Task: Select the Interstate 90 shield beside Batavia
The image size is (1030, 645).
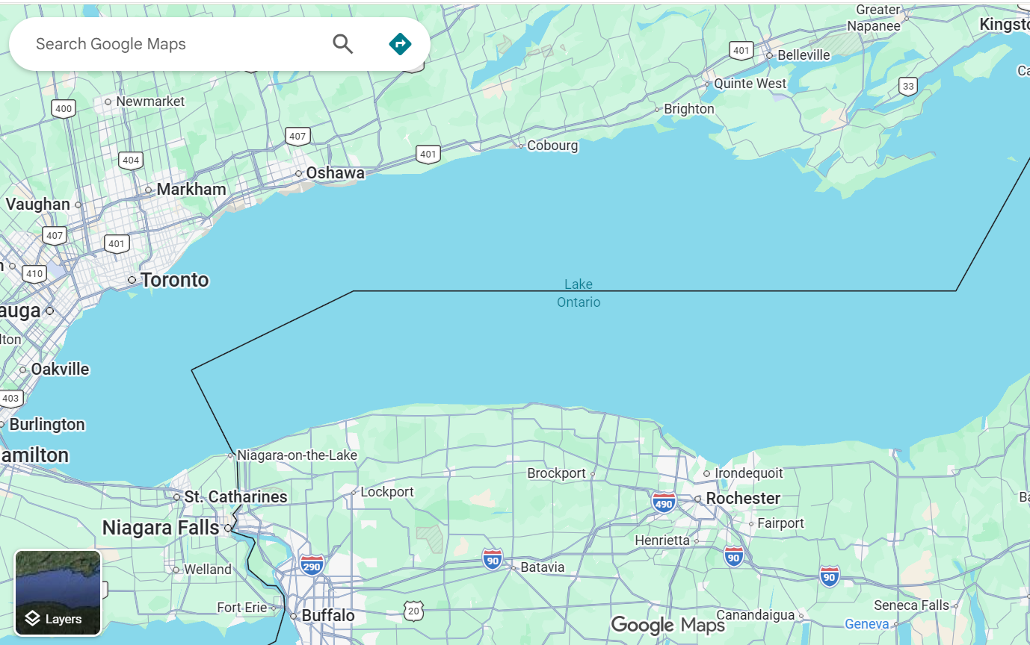Action: click(492, 559)
